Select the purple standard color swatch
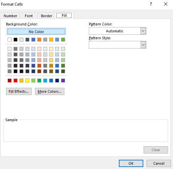Image resolution: width=173 pixels, height=169 pixels. click(63, 81)
